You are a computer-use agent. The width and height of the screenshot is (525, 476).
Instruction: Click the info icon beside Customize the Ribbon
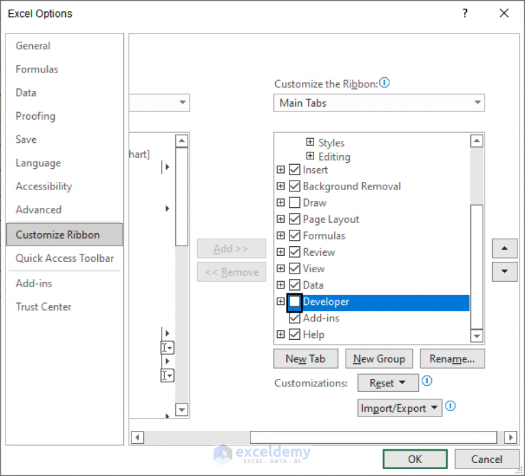tap(385, 82)
